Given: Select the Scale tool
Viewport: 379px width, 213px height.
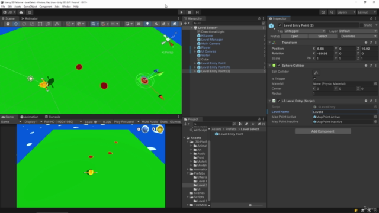Looking at the screenshot, I should [32, 24].
